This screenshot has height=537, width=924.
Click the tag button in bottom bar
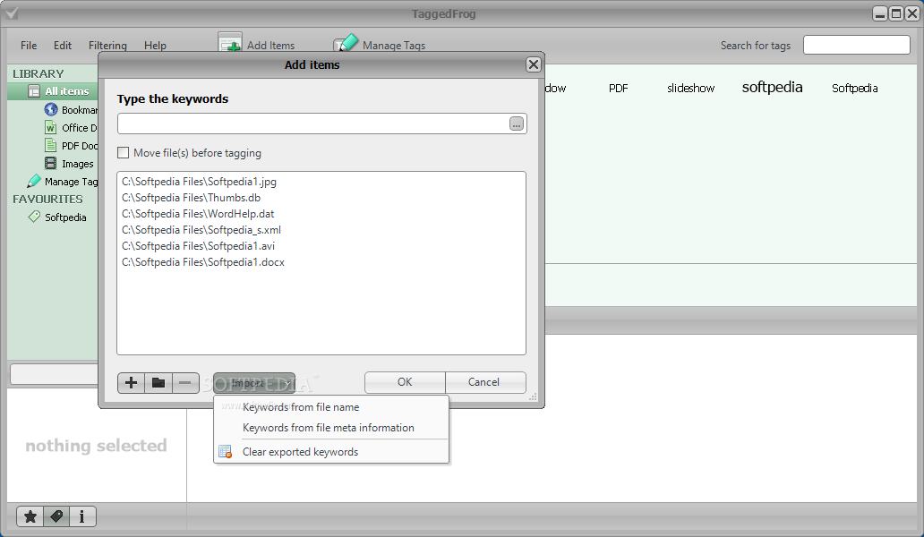[56, 516]
